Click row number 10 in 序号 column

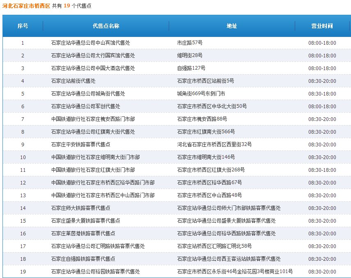pyautogui.click(x=23, y=157)
